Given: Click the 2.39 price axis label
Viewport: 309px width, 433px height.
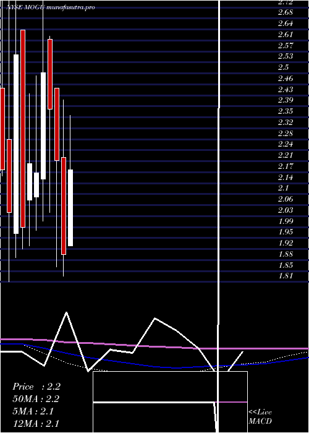Looking at the screenshot, I should click(x=286, y=100).
